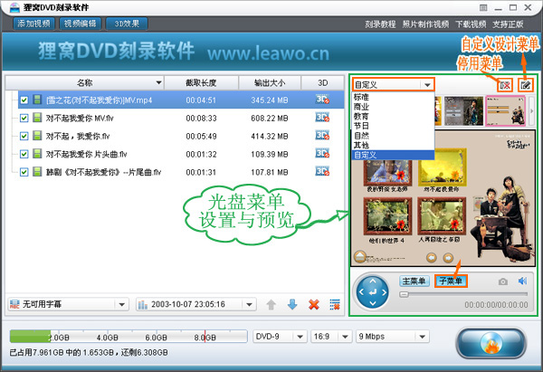Delete the selected video with red X
Viewport: 543px width, 372px height.
click(314, 304)
